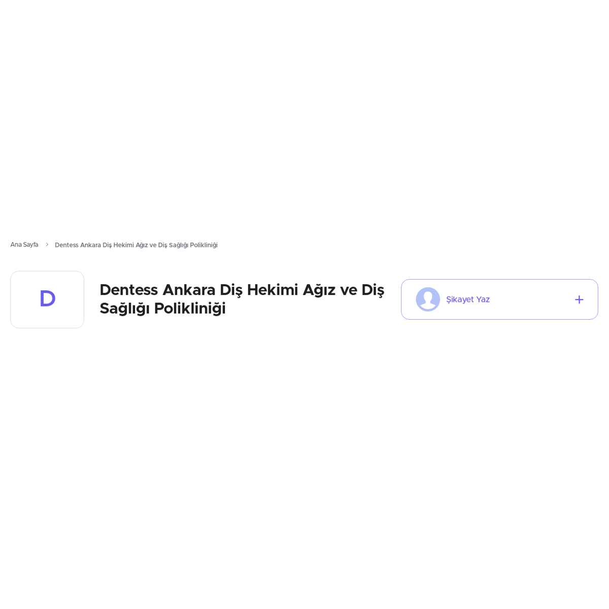Click the blank area between Şikayet Yaz and plus
Image resolution: width=609 pixels, height=609 pixels.
(x=532, y=299)
